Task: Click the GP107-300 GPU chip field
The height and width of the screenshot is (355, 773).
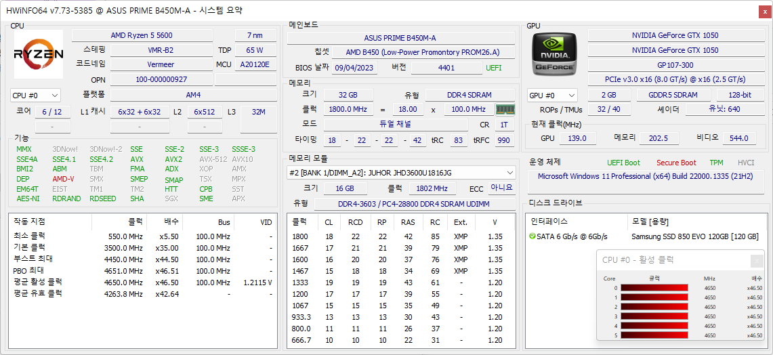Action: pyautogui.click(x=675, y=64)
